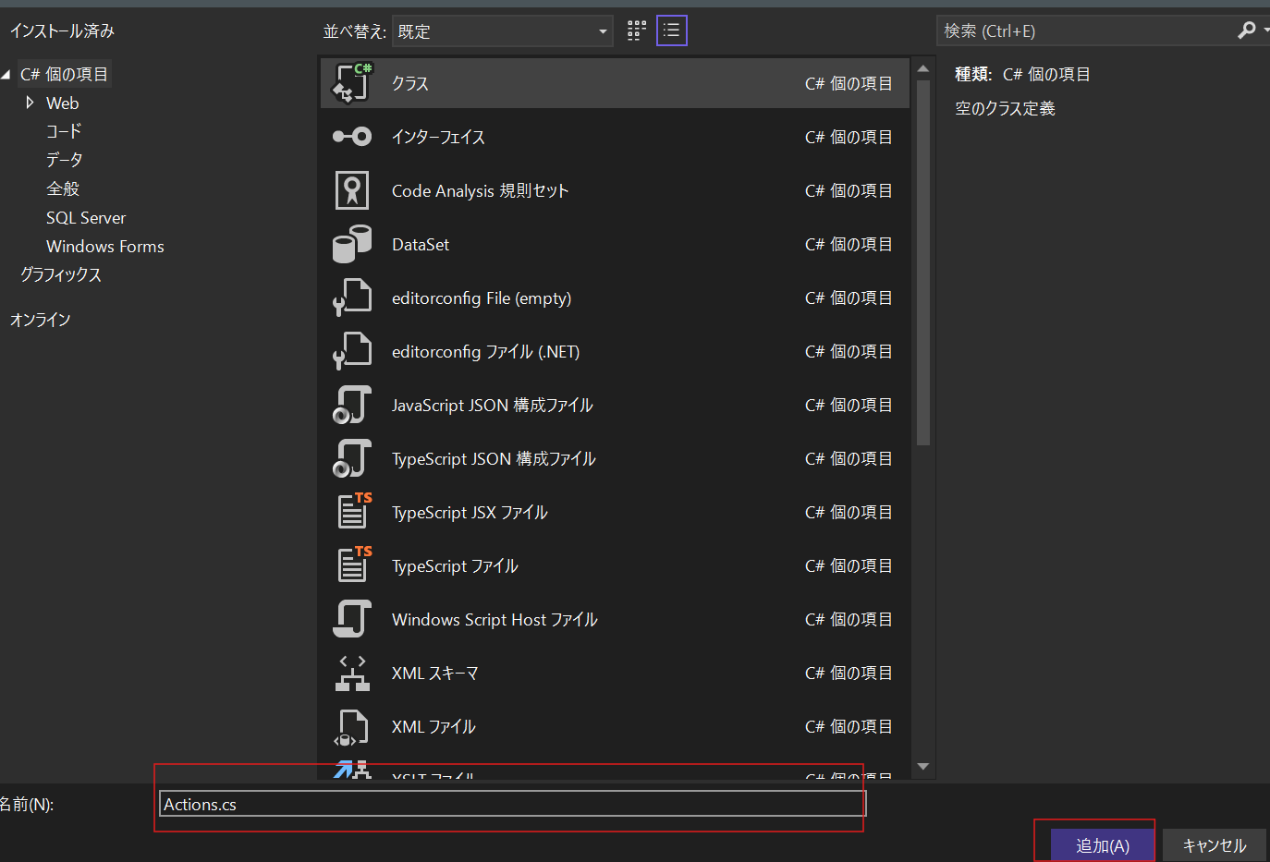Click the editorconfig File (empty) icon
This screenshot has width=1270, height=862.
(x=351, y=297)
